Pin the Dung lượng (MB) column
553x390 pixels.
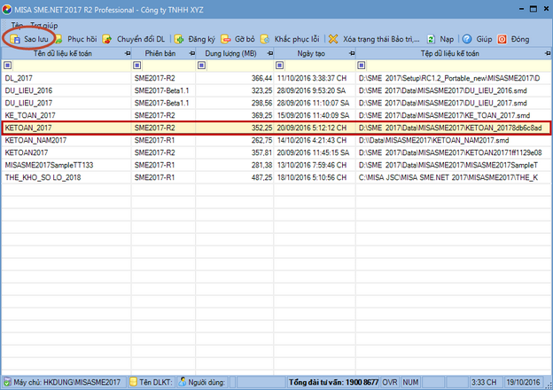click(270, 53)
